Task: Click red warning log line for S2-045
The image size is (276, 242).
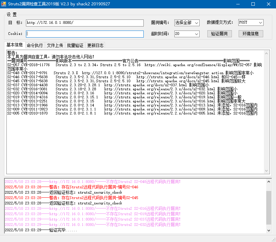Action: (x=71, y=198)
